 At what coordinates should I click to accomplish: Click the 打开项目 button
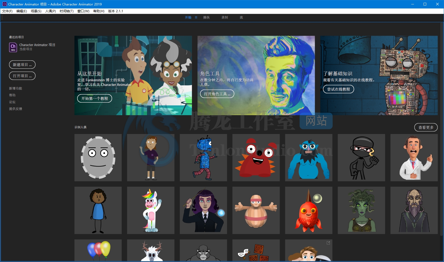(x=22, y=76)
